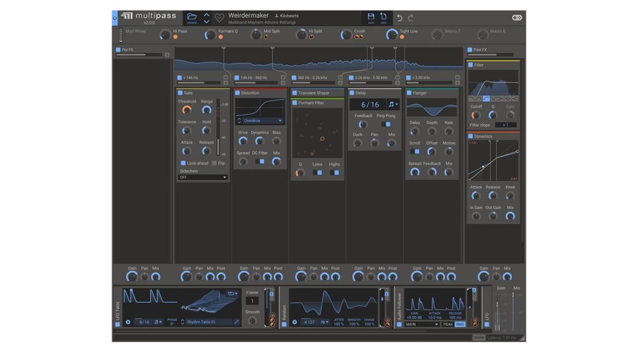Solo the Pre FX lane
The image size is (638, 352).
(167, 55)
